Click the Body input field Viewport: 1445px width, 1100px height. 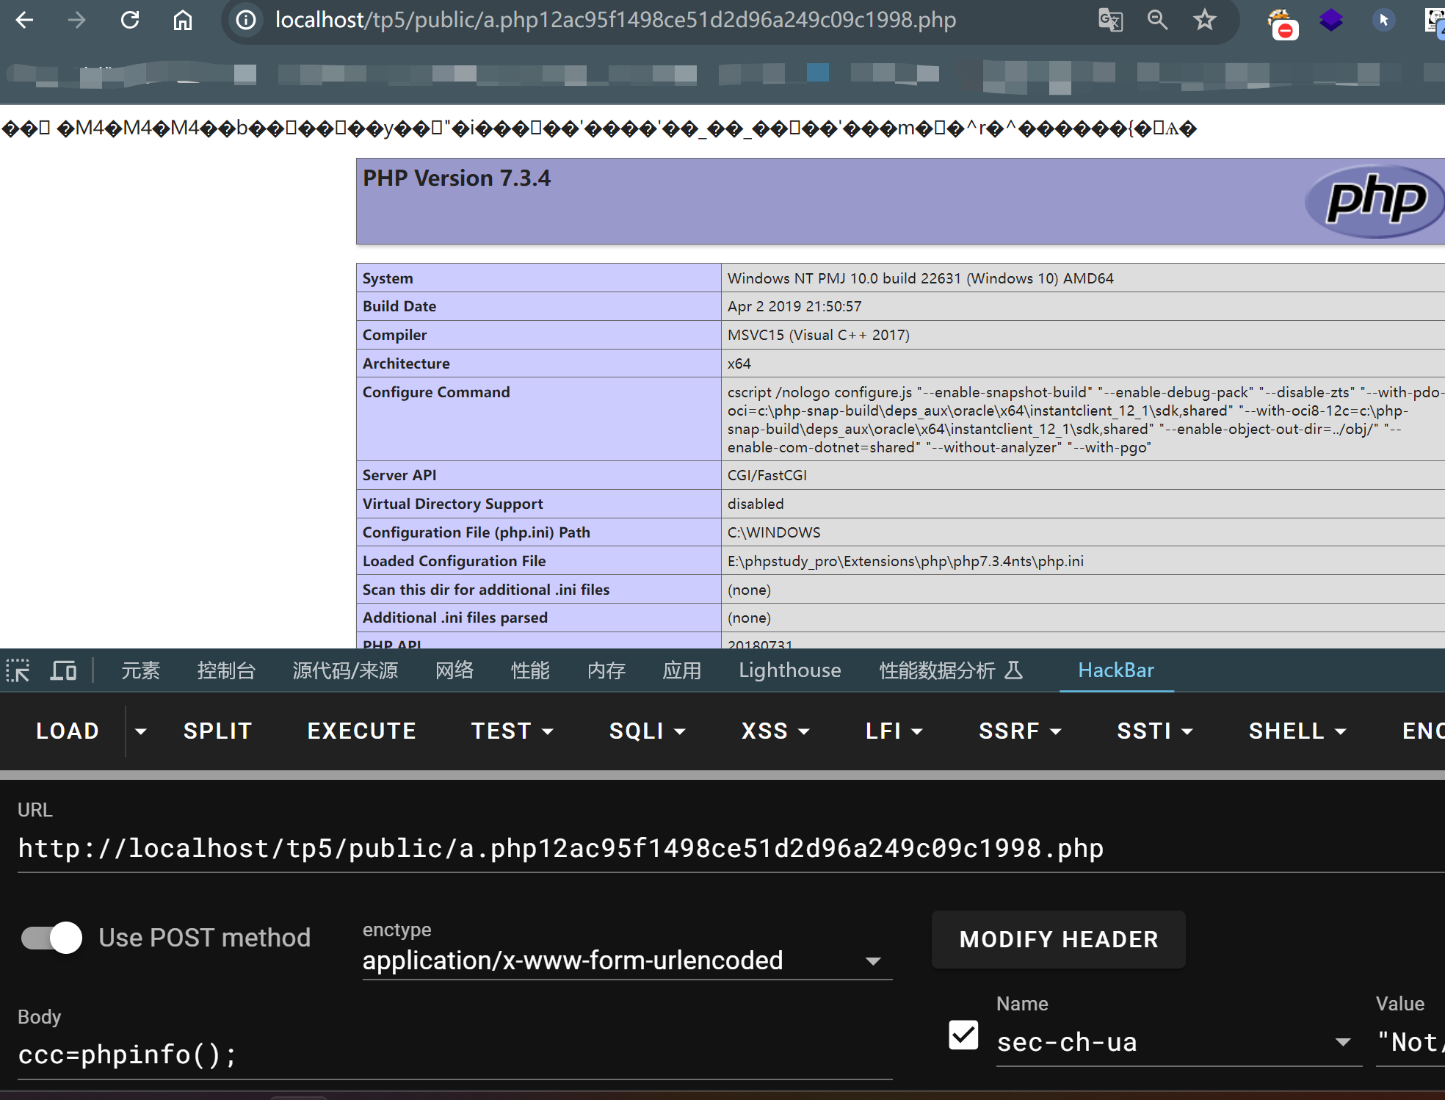[454, 1055]
